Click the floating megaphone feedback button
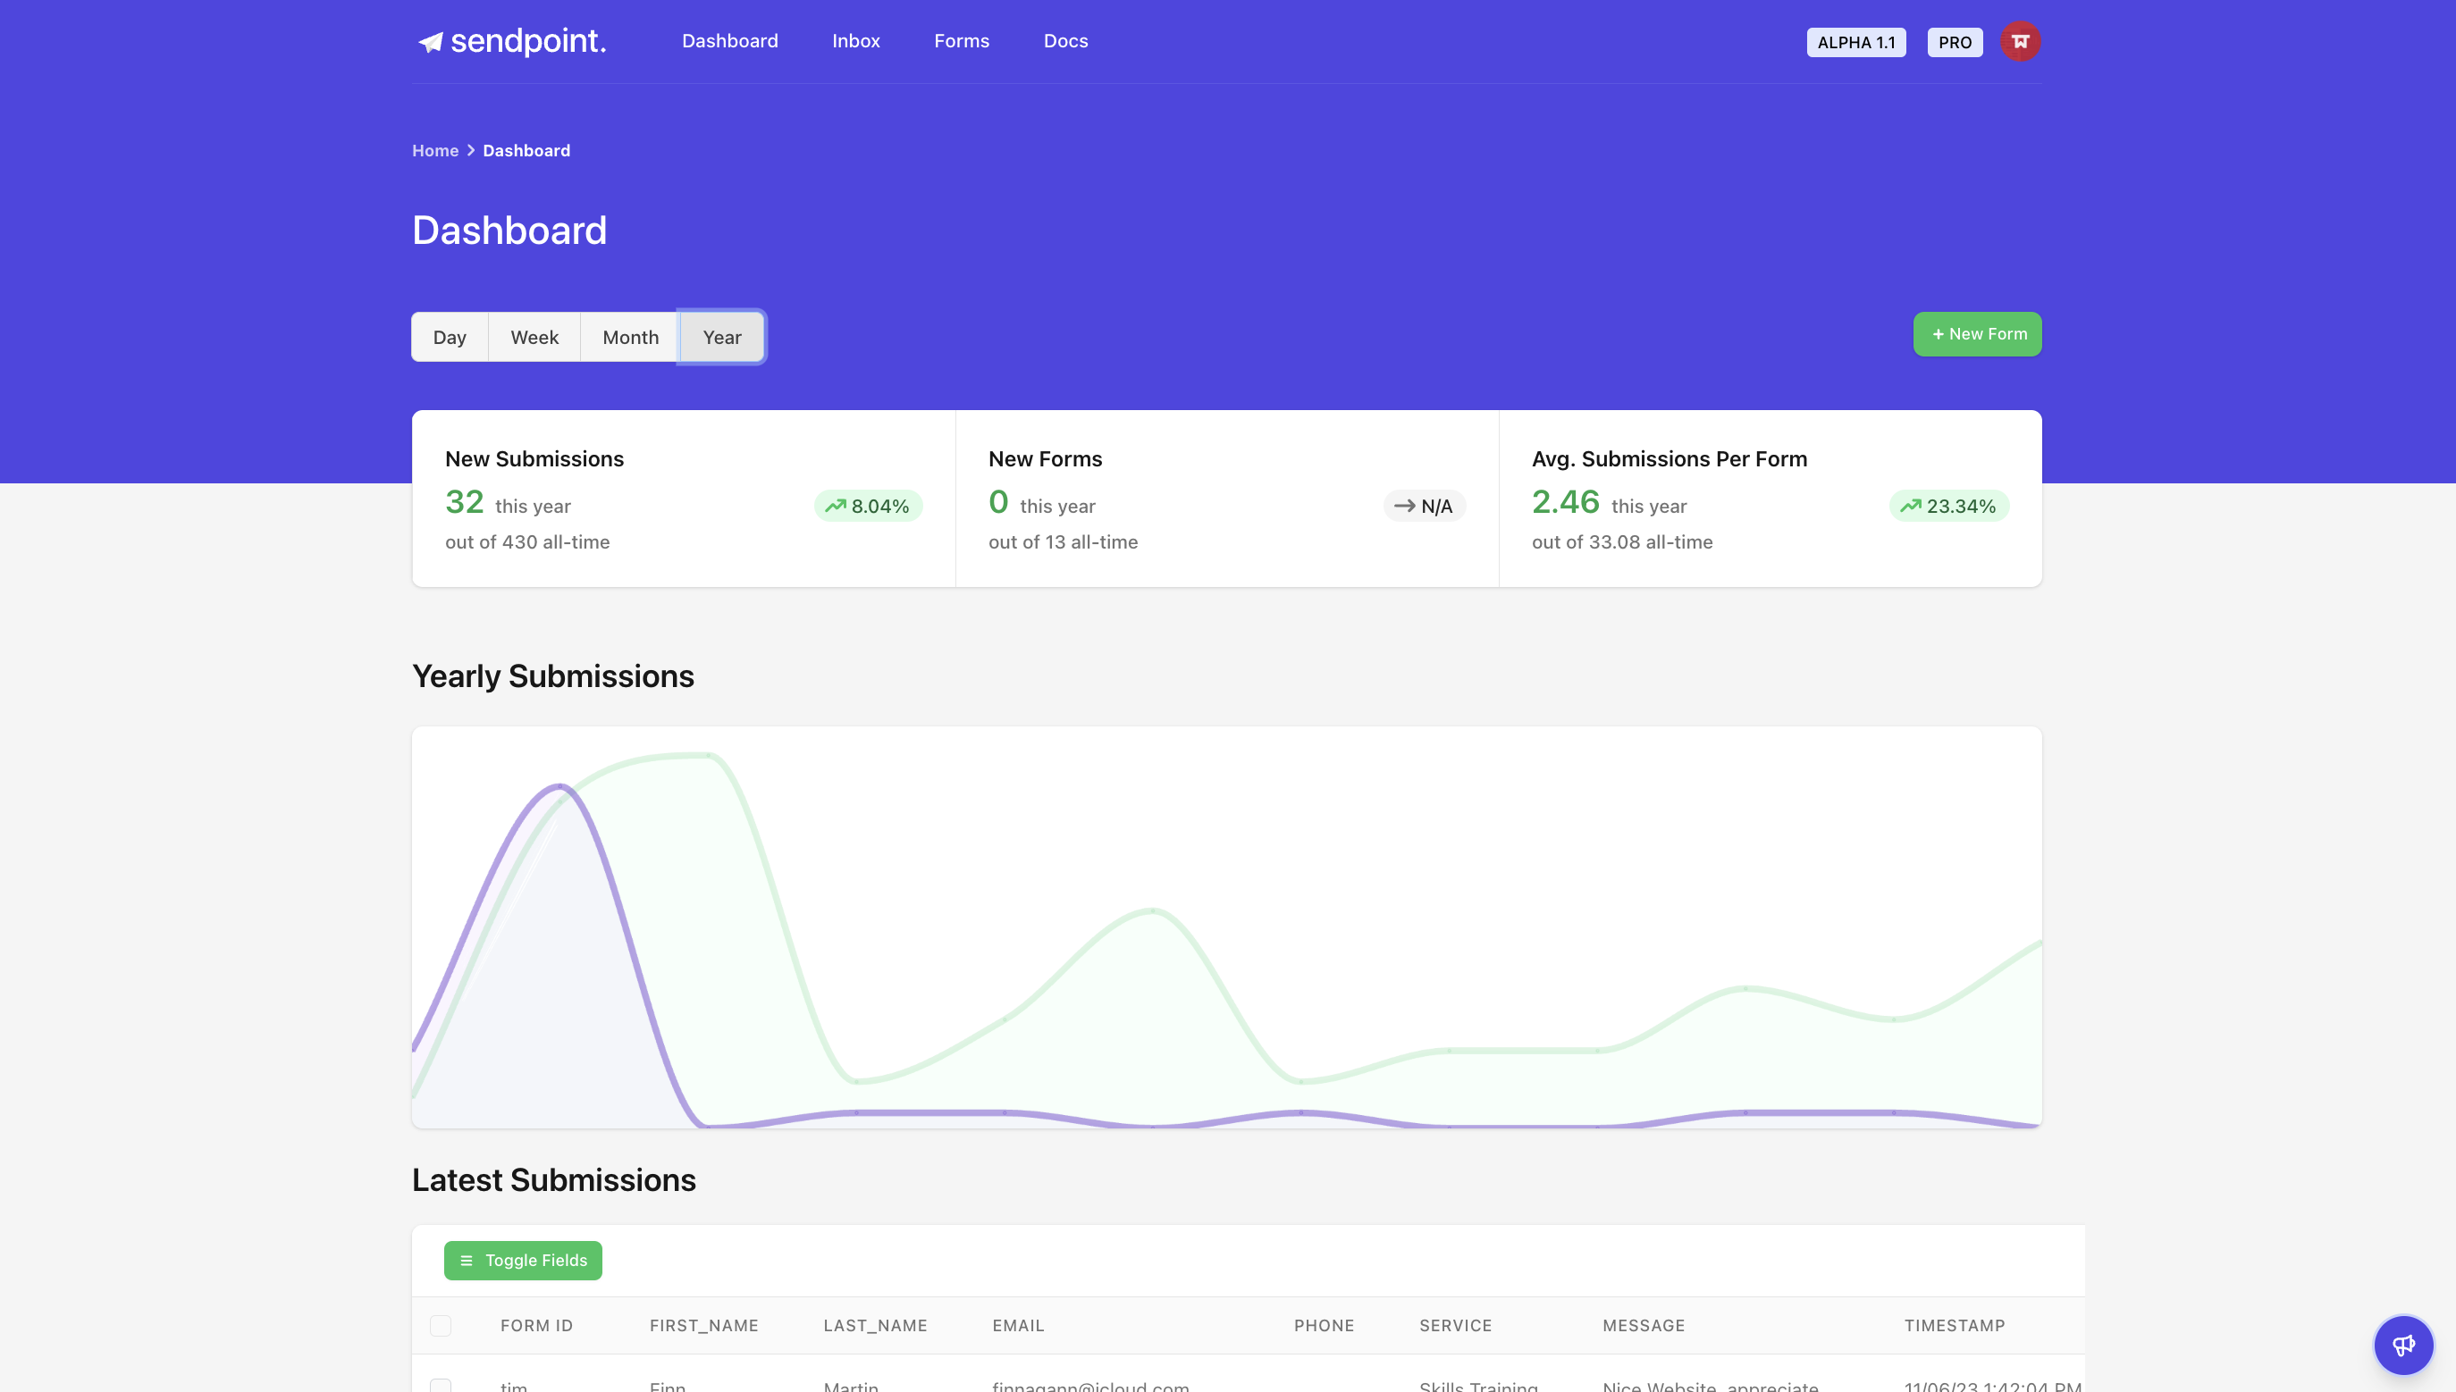This screenshot has height=1392, width=2456. 2403,1344
